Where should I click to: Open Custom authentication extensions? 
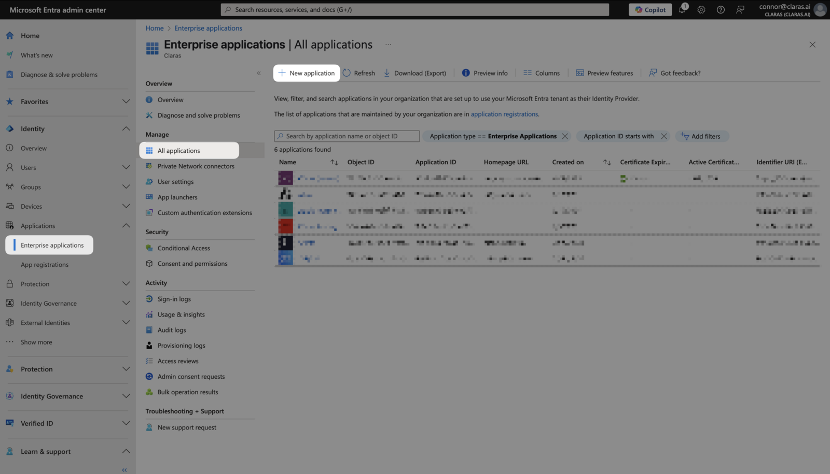click(205, 213)
